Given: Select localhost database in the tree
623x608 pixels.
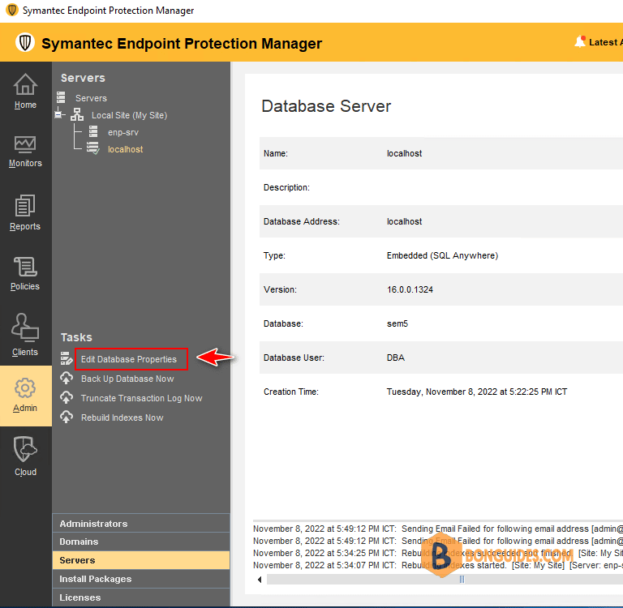Looking at the screenshot, I should click(x=125, y=149).
